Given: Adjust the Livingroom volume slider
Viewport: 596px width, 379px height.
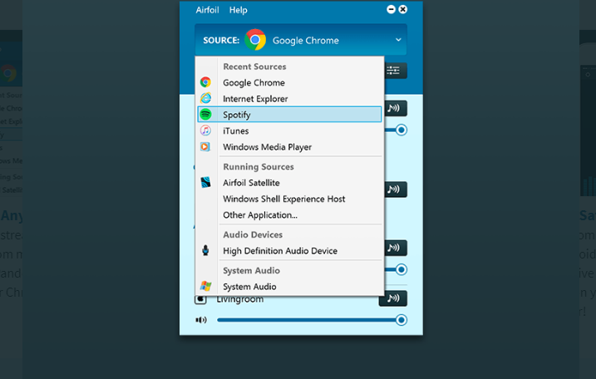Looking at the screenshot, I should [x=312, y=320].
